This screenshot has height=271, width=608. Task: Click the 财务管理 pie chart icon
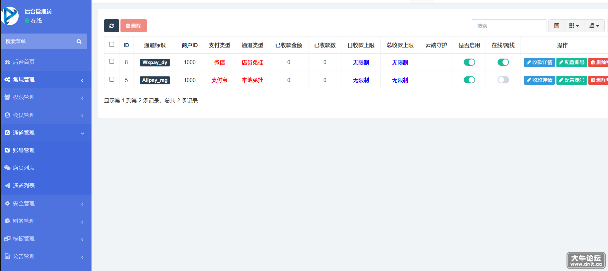(x=7, y=221)
